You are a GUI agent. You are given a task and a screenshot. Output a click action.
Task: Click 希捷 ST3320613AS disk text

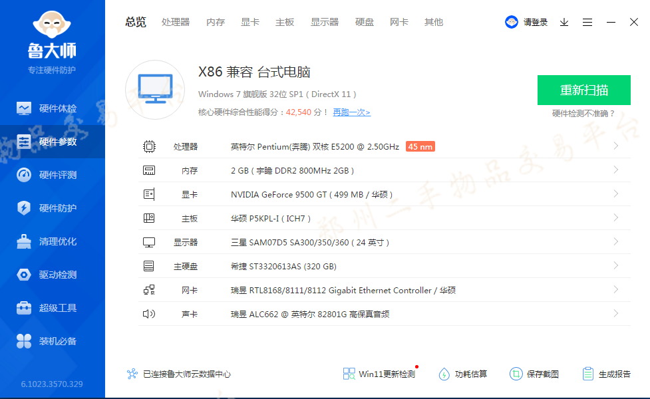click(283, 267)
